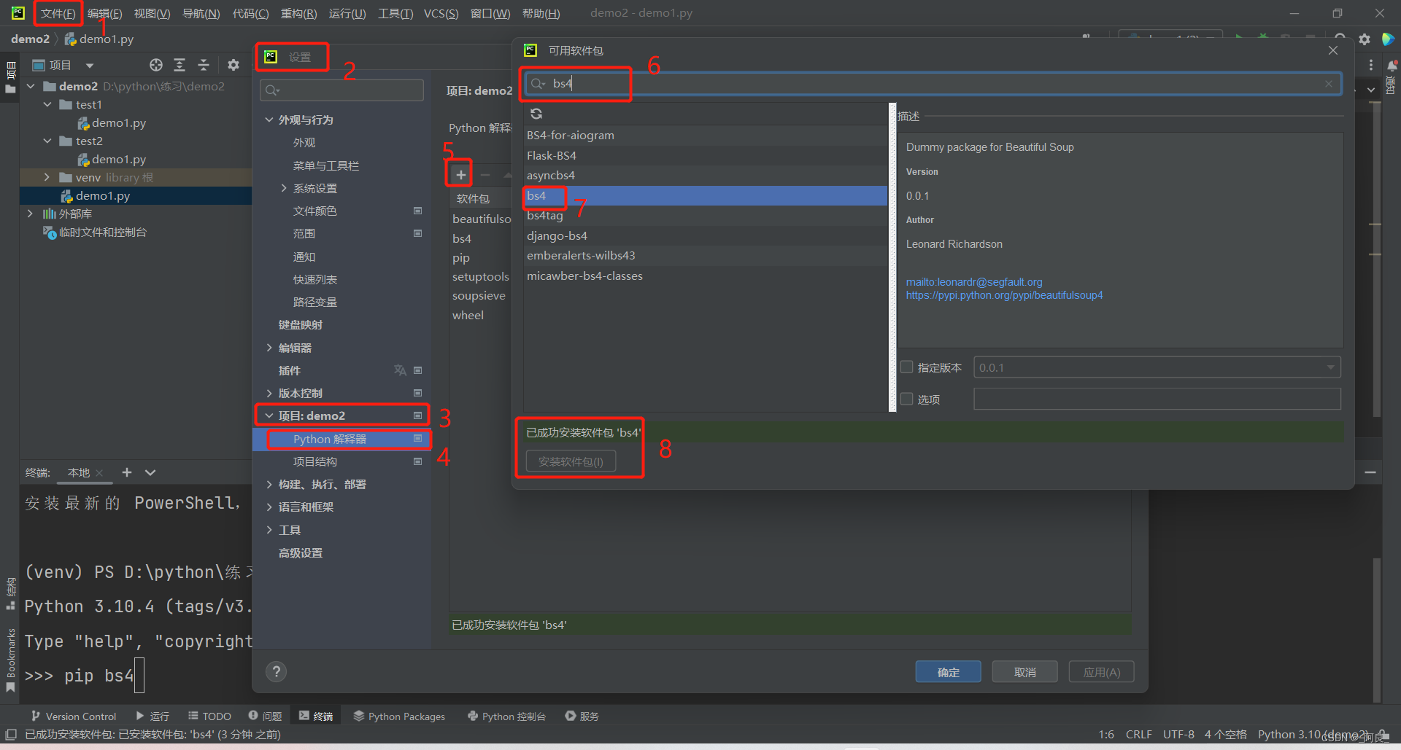Click expand all icon in project panel
The image size is (1401, 750).
pos(180,65)
